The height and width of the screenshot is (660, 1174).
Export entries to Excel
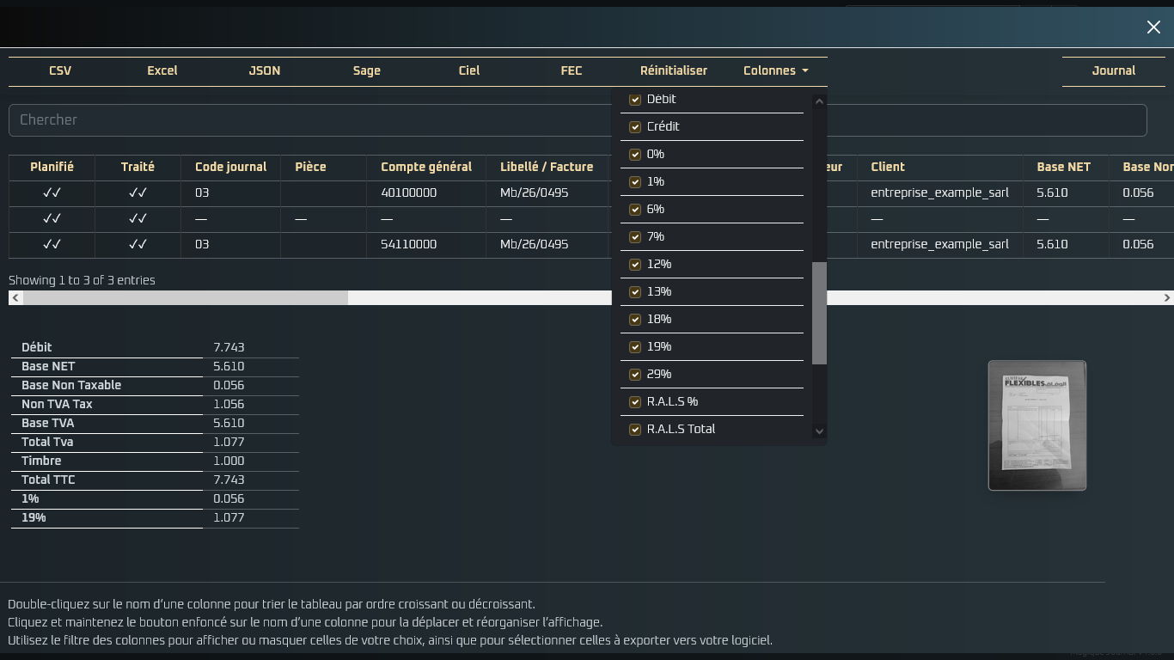tap(162, 71)
